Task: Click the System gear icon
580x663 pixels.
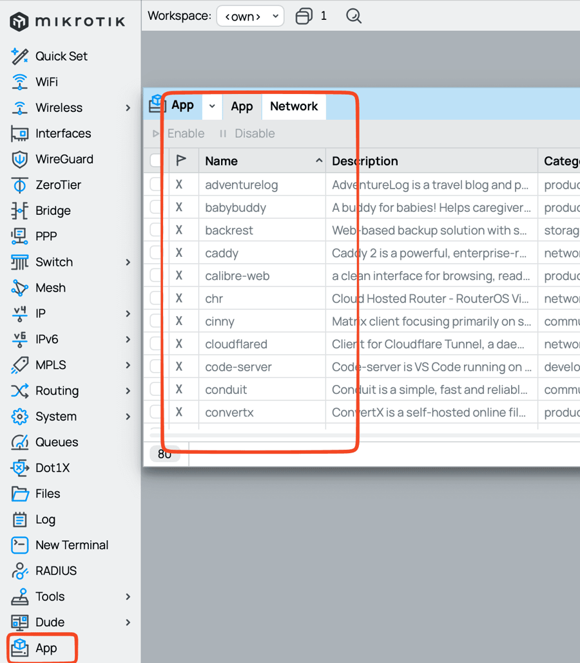Action: (19, 417)
